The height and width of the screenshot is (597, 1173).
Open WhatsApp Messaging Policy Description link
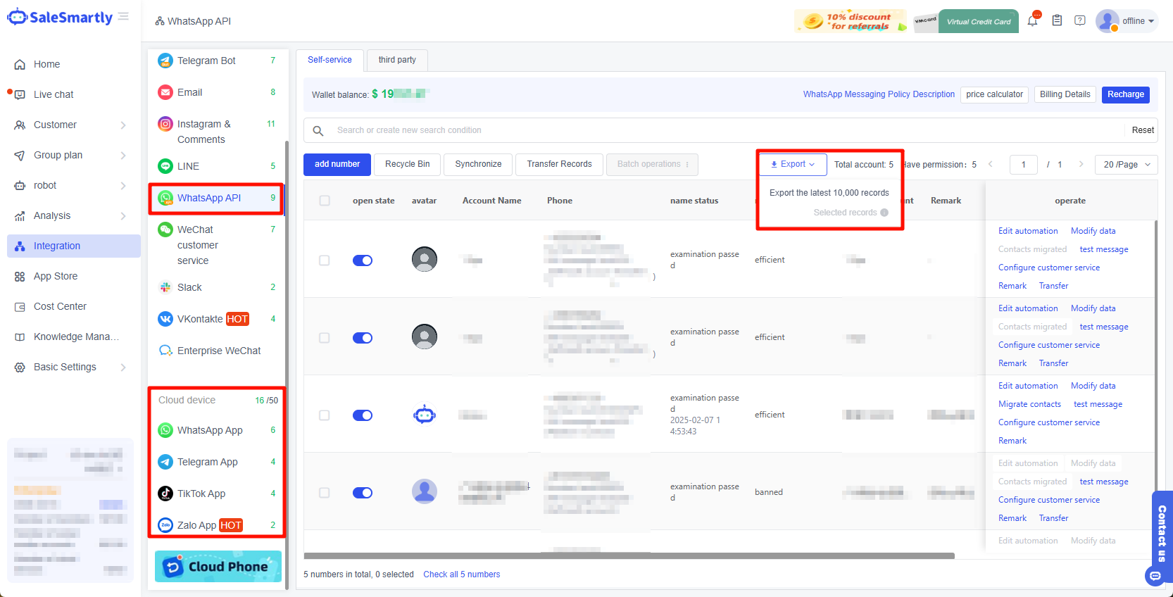pos(879,94)
